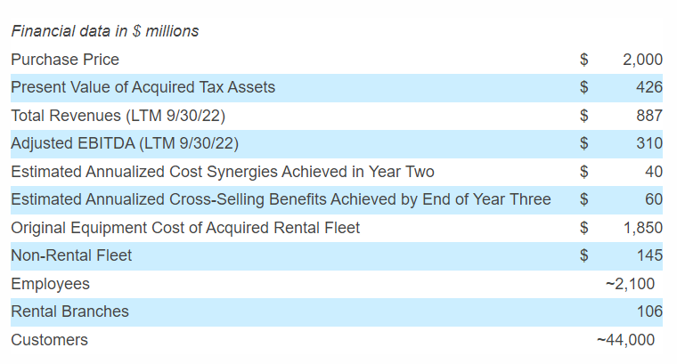This screenshot has width=677, height=364.
Task: Click the 310 adjusted EBITDA value
Action: coord(649,143)
